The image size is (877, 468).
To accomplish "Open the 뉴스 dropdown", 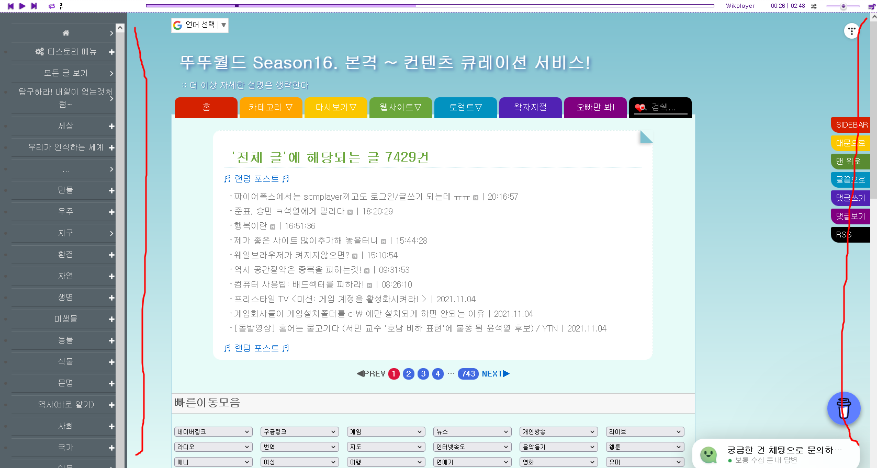I will pos(473,432).
